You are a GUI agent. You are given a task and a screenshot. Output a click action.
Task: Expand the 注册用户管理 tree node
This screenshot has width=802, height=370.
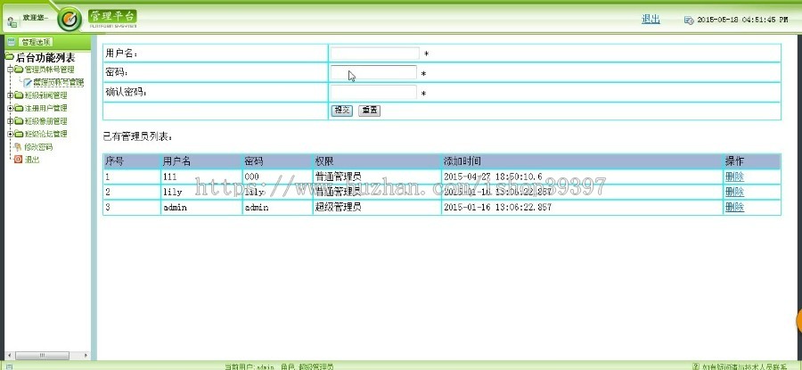click(10, 108)
